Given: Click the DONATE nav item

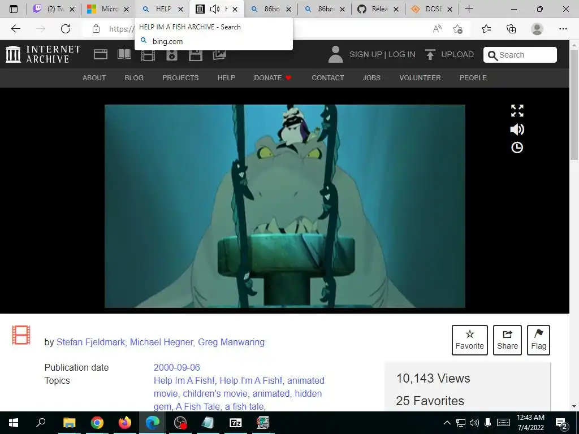Looking at the screenshot, I should 273,78.
